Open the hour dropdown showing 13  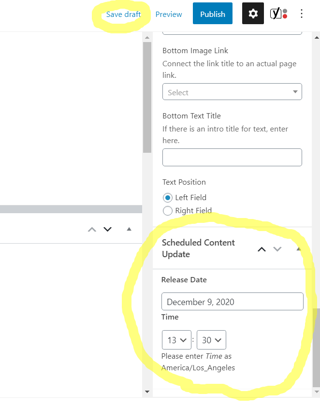(176, 340)
